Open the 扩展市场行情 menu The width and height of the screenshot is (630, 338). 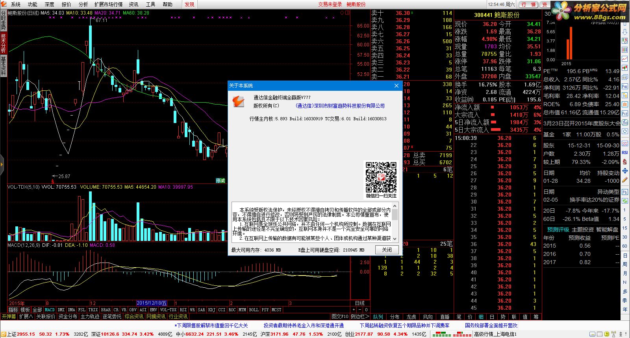coord(108,4)
